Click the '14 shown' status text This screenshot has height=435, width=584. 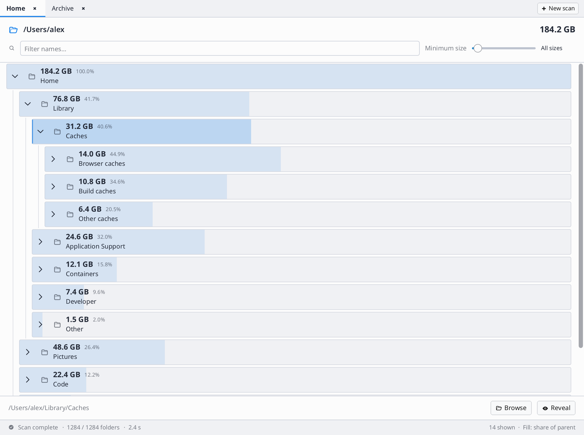(x=502, y=428)
